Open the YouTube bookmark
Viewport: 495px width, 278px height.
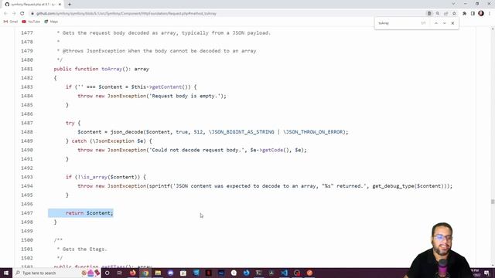click(31, 22)
